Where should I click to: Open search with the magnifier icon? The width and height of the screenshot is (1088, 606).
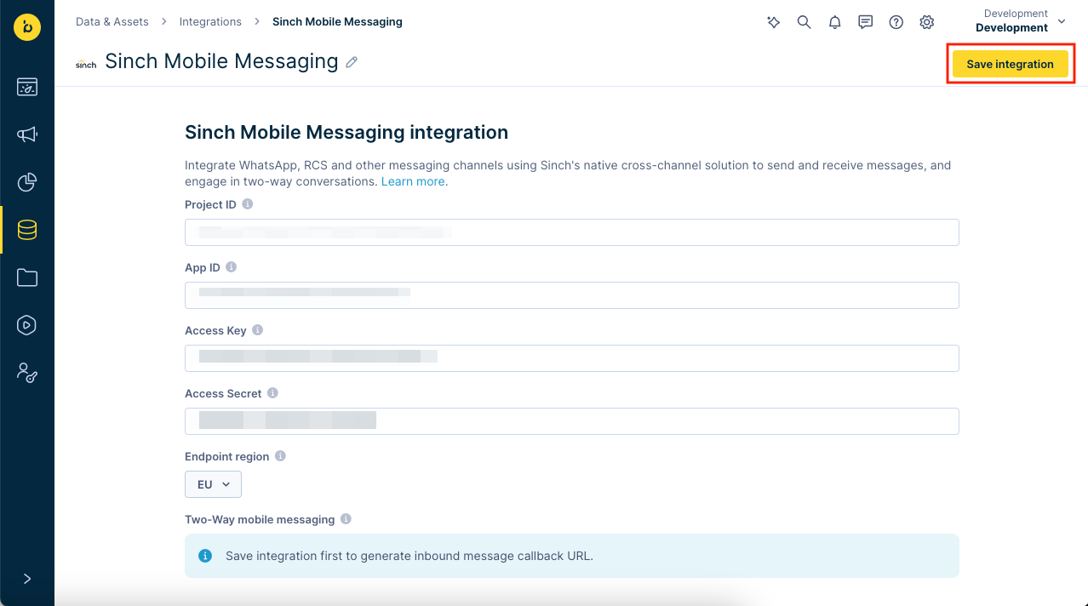pos(804,22)
